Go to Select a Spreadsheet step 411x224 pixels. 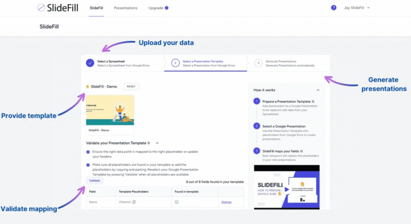click(x=123, y=63)
